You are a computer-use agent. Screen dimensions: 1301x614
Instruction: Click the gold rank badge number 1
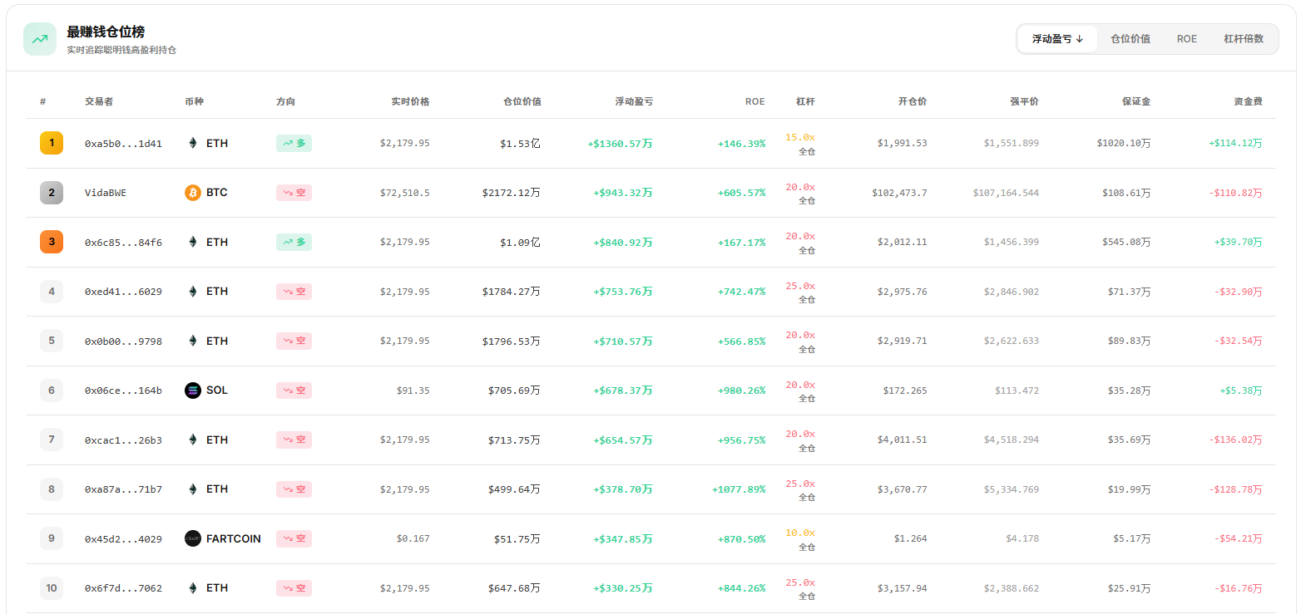(52, 142)
